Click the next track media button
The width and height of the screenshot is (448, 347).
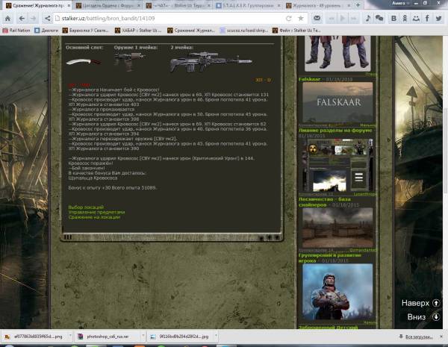pyautogui.click(x=354, y=19)
